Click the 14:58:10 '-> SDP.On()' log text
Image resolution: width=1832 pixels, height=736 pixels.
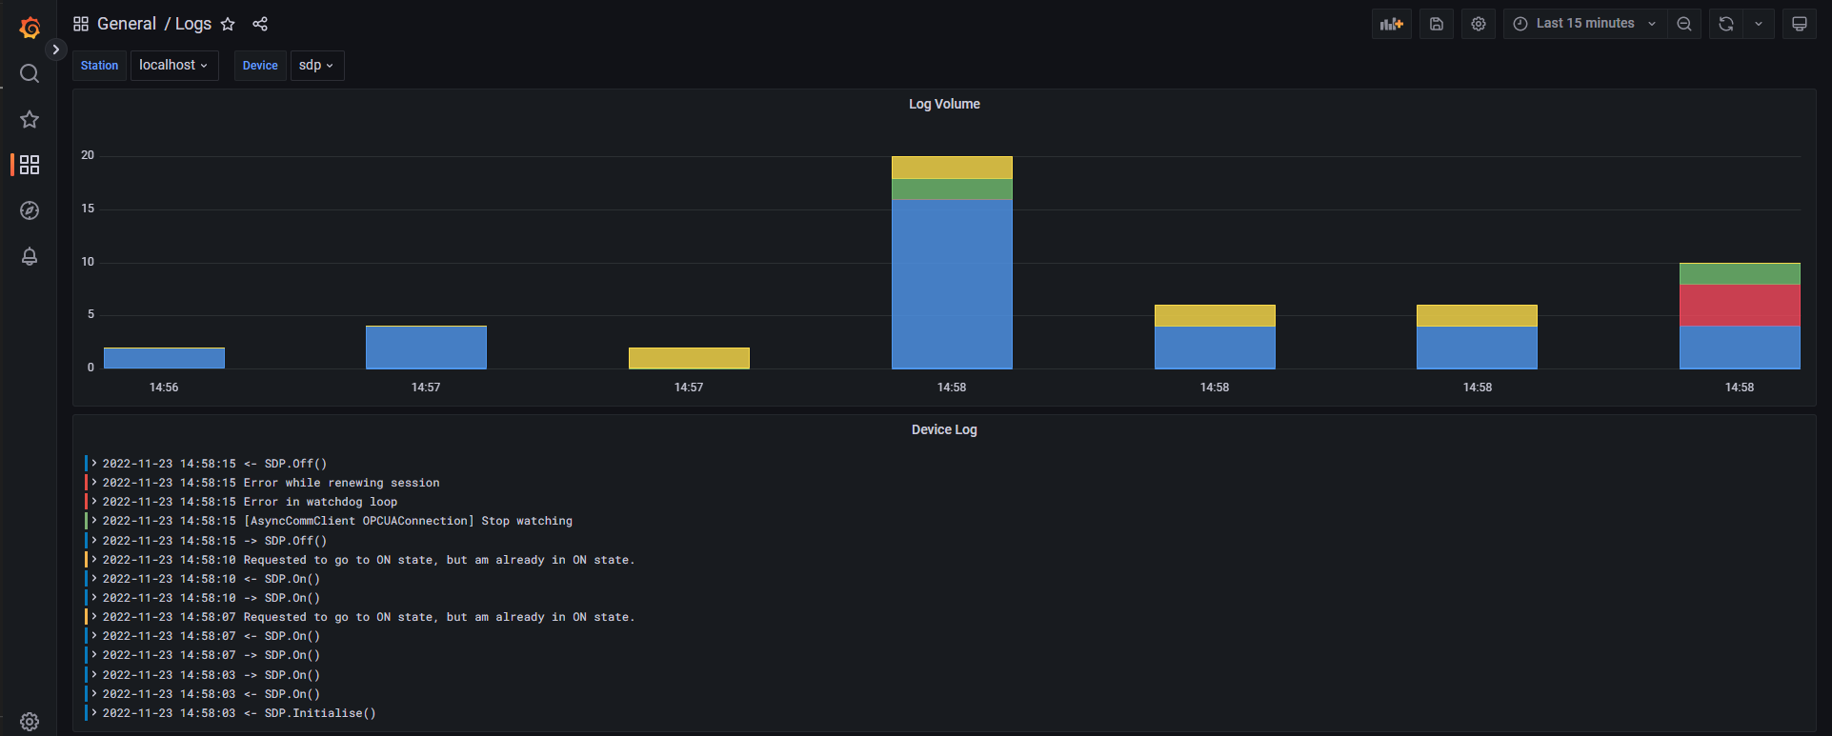282,598
